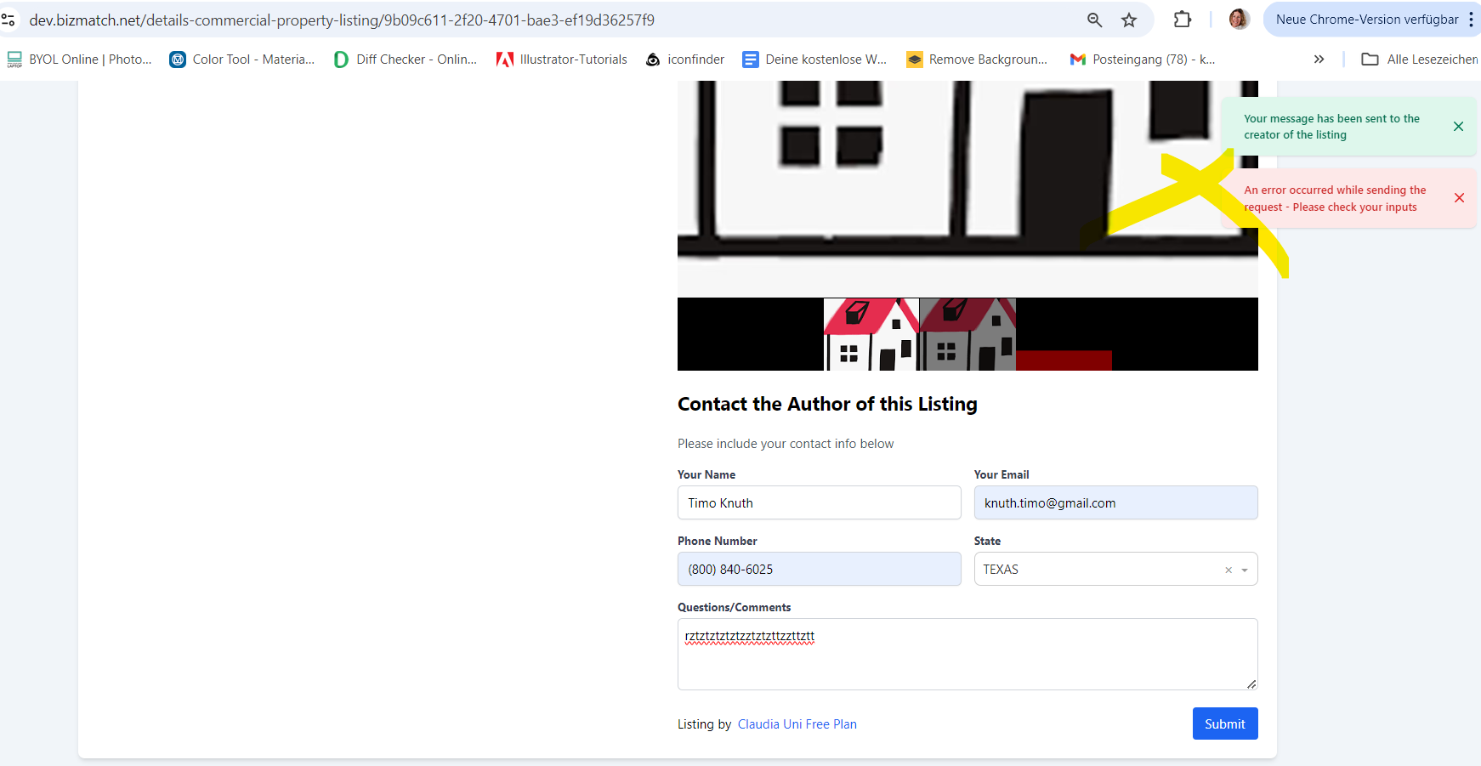Open the Alle Lesezeichen bookmarks folder

1420,60
